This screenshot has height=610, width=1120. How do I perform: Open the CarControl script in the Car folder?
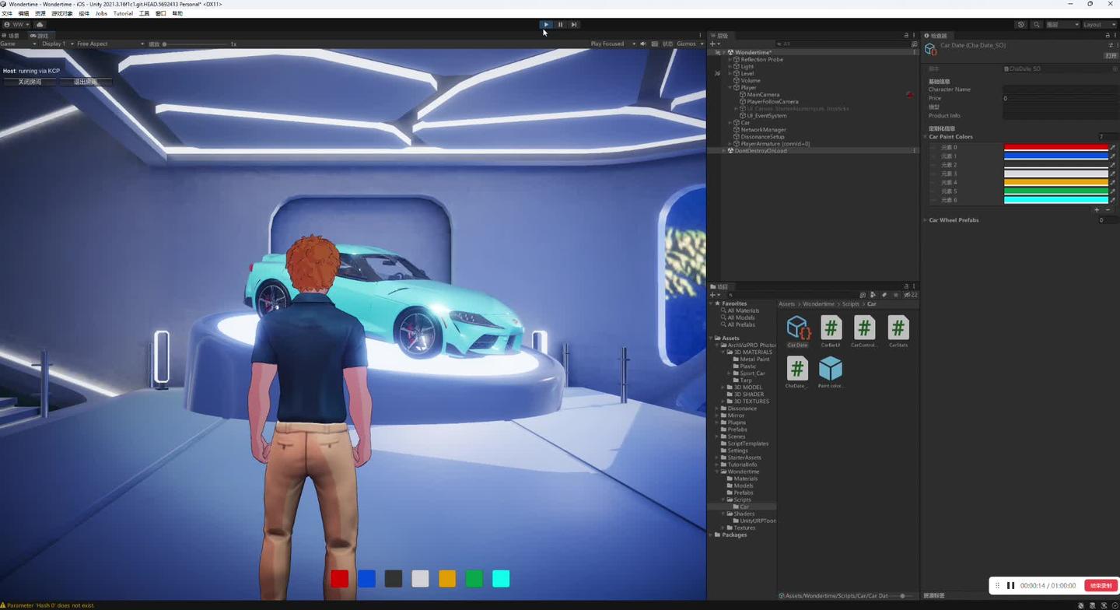pyautogui.click(x=863, y=327)
